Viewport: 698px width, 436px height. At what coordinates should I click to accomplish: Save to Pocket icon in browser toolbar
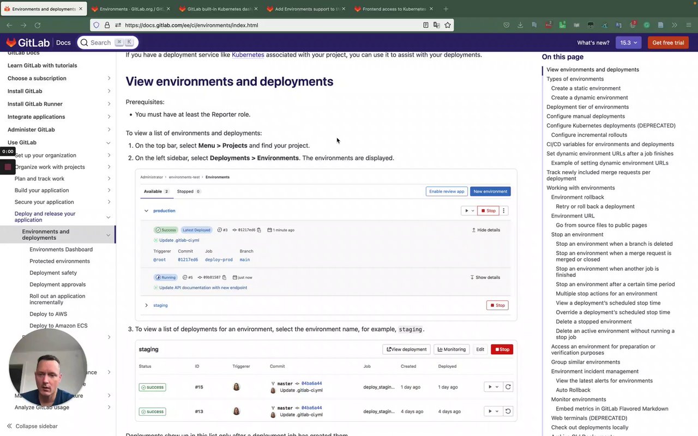(507, 25)
